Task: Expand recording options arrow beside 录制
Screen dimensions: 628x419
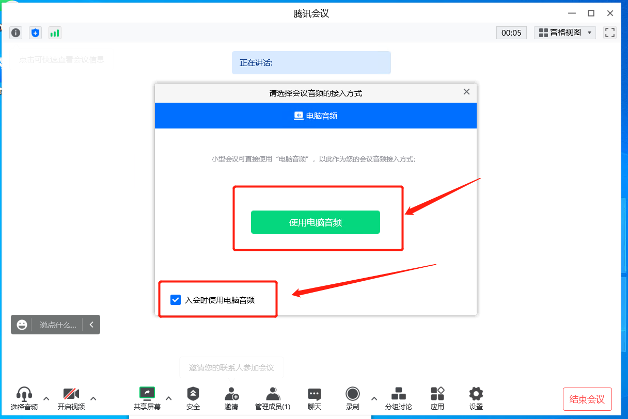Action: coord(374,398)
